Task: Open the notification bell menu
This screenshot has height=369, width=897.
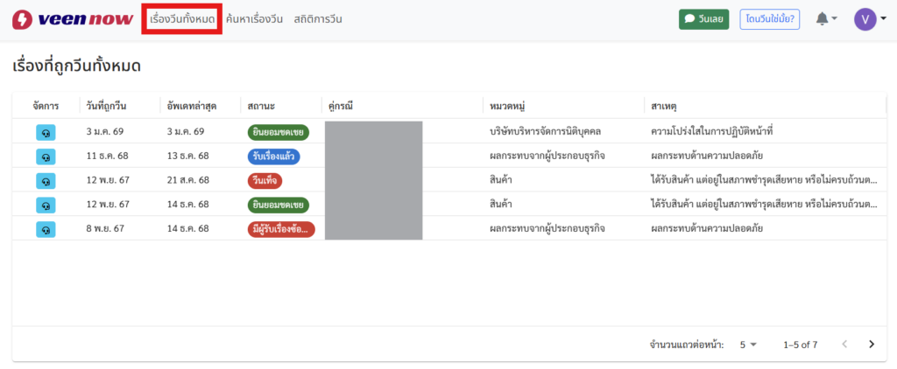Action: [x=827, y=19]
